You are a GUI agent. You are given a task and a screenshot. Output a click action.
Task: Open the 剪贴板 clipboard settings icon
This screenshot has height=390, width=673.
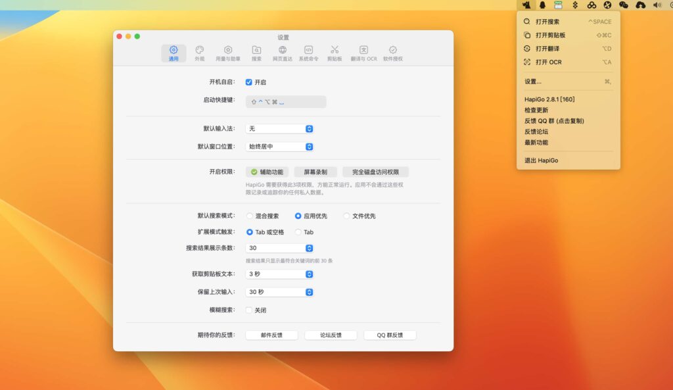(335, 53)
